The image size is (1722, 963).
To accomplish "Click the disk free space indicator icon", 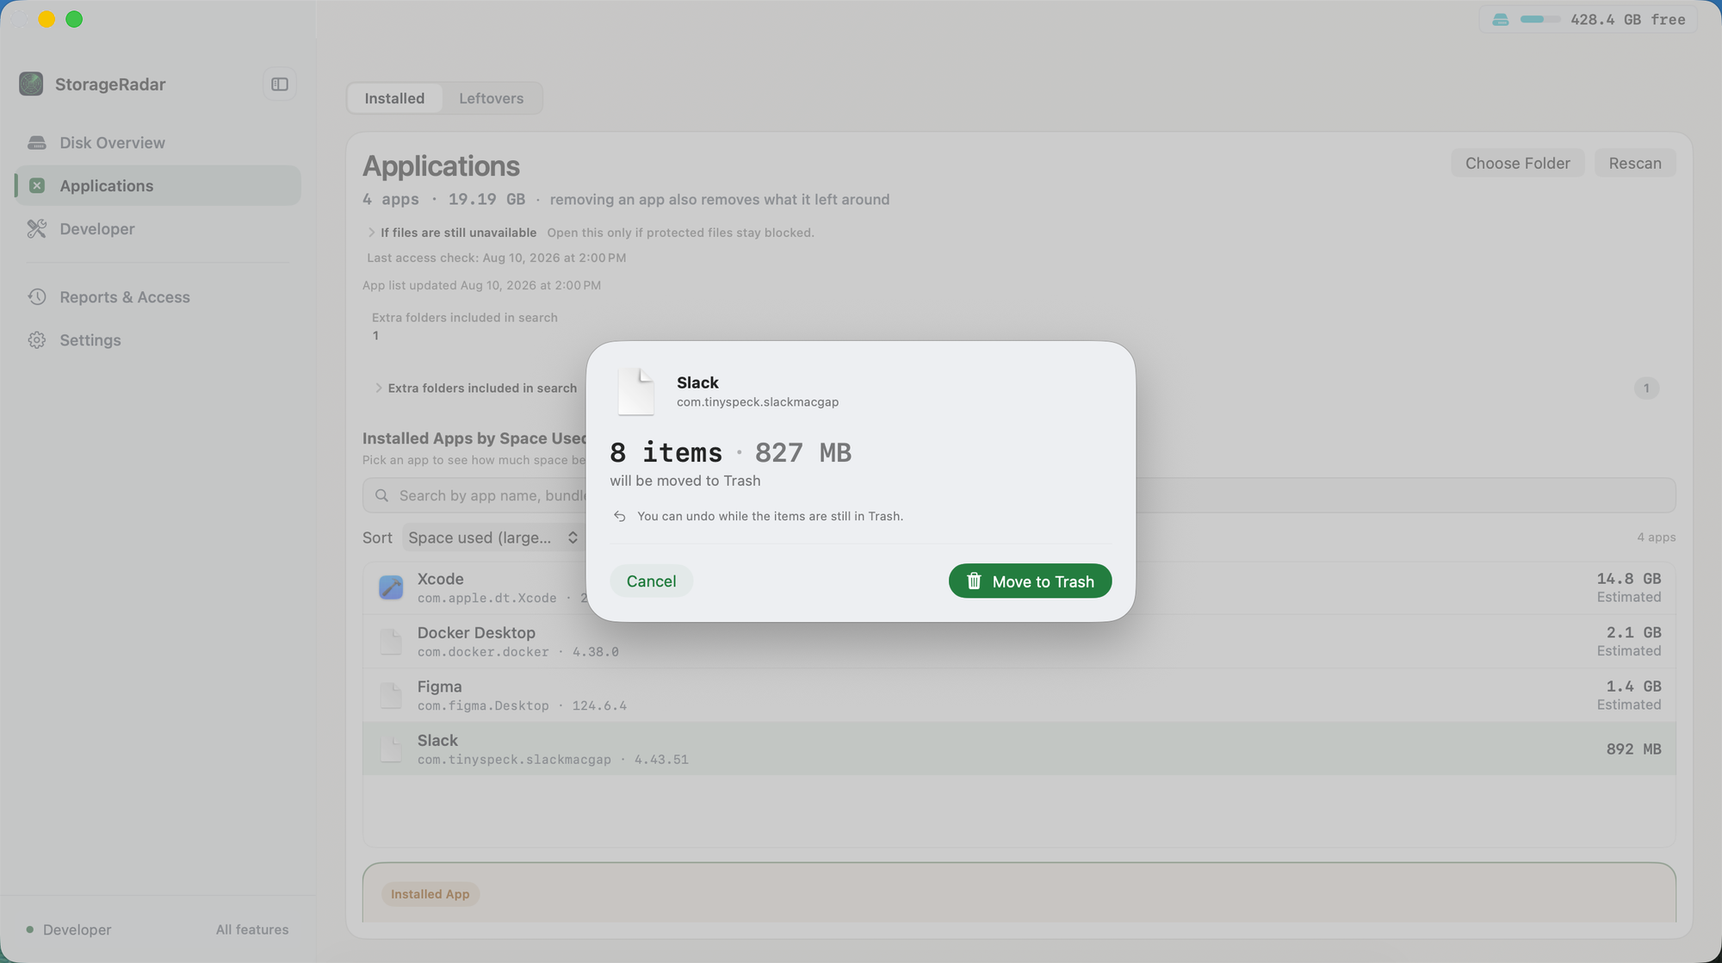I will coord(1501,20).
